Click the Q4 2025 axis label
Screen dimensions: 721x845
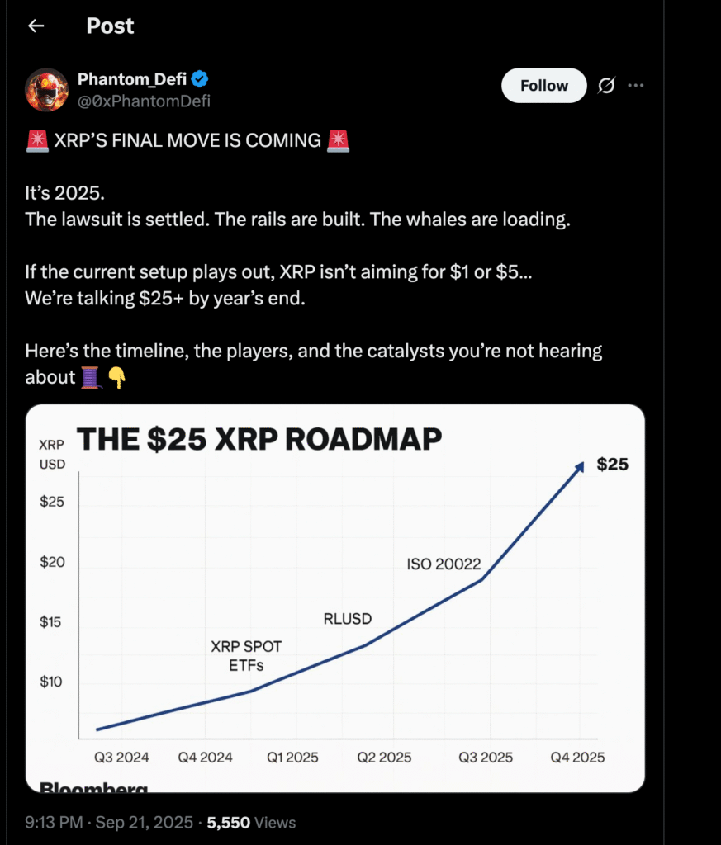[577, 757]
